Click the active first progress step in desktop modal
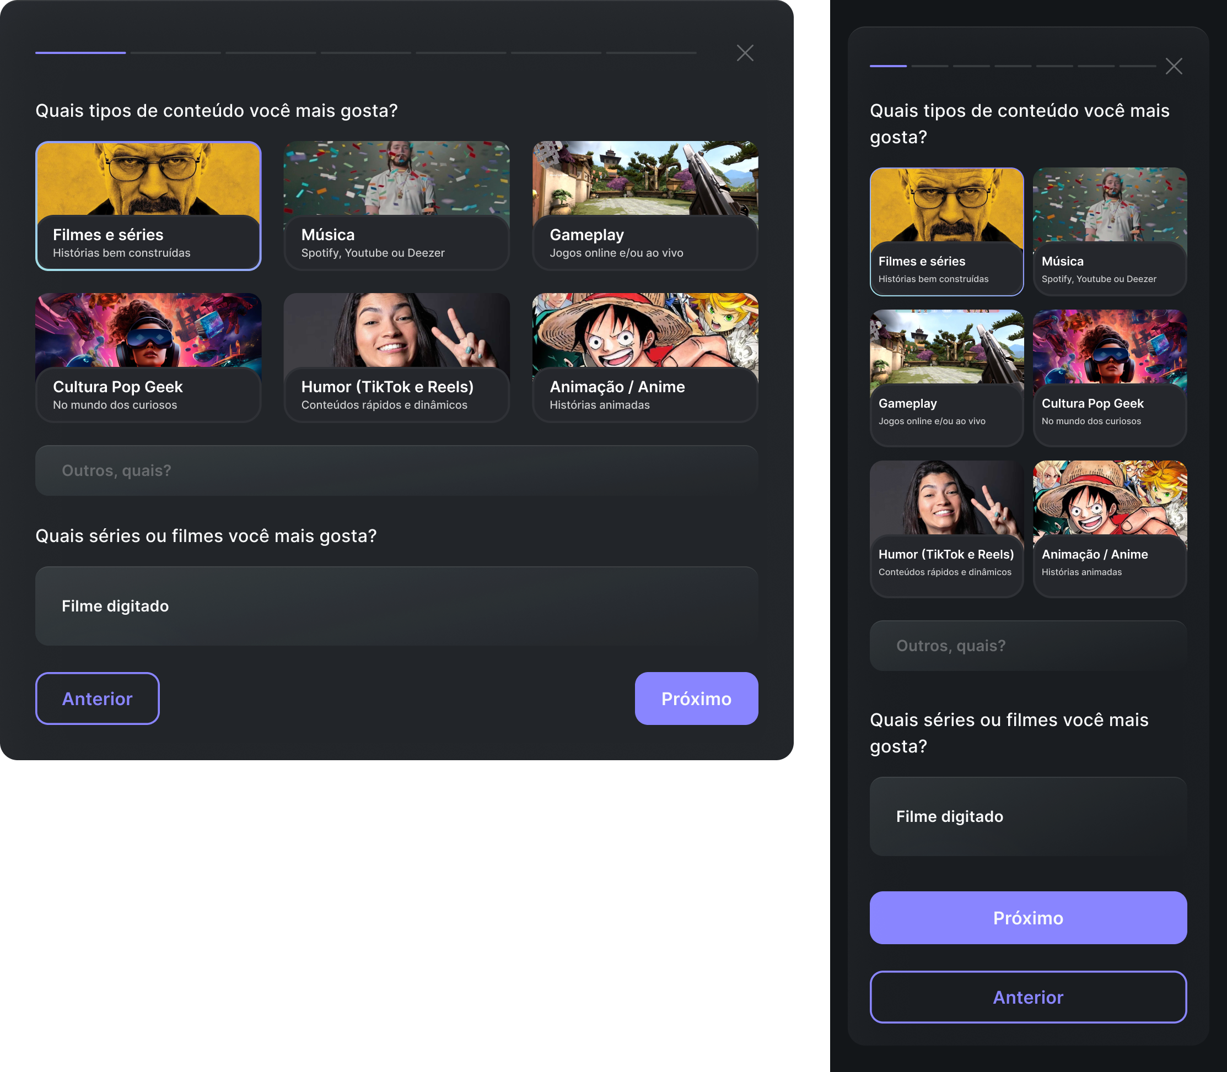This screenshot has height=1072, width=1227. 80,53
